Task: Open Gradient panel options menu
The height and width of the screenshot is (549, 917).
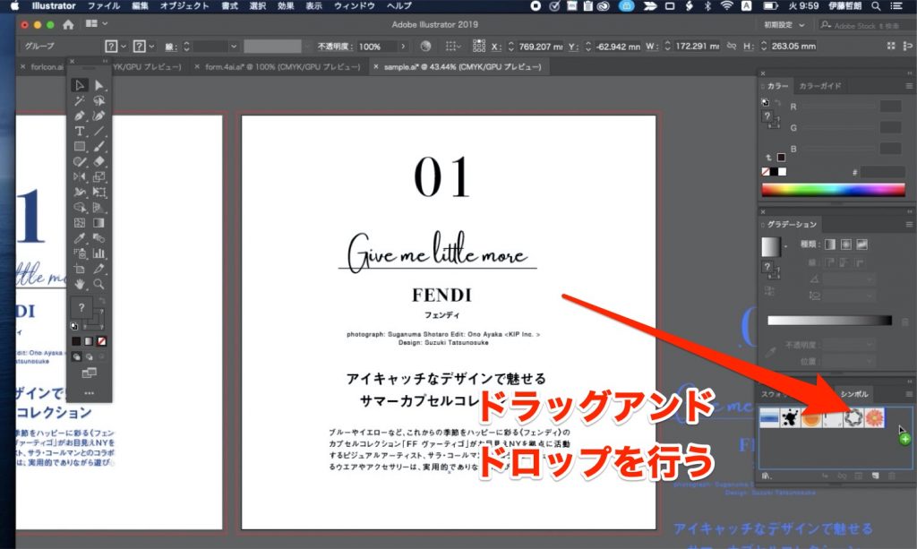Action: [908, 225]
